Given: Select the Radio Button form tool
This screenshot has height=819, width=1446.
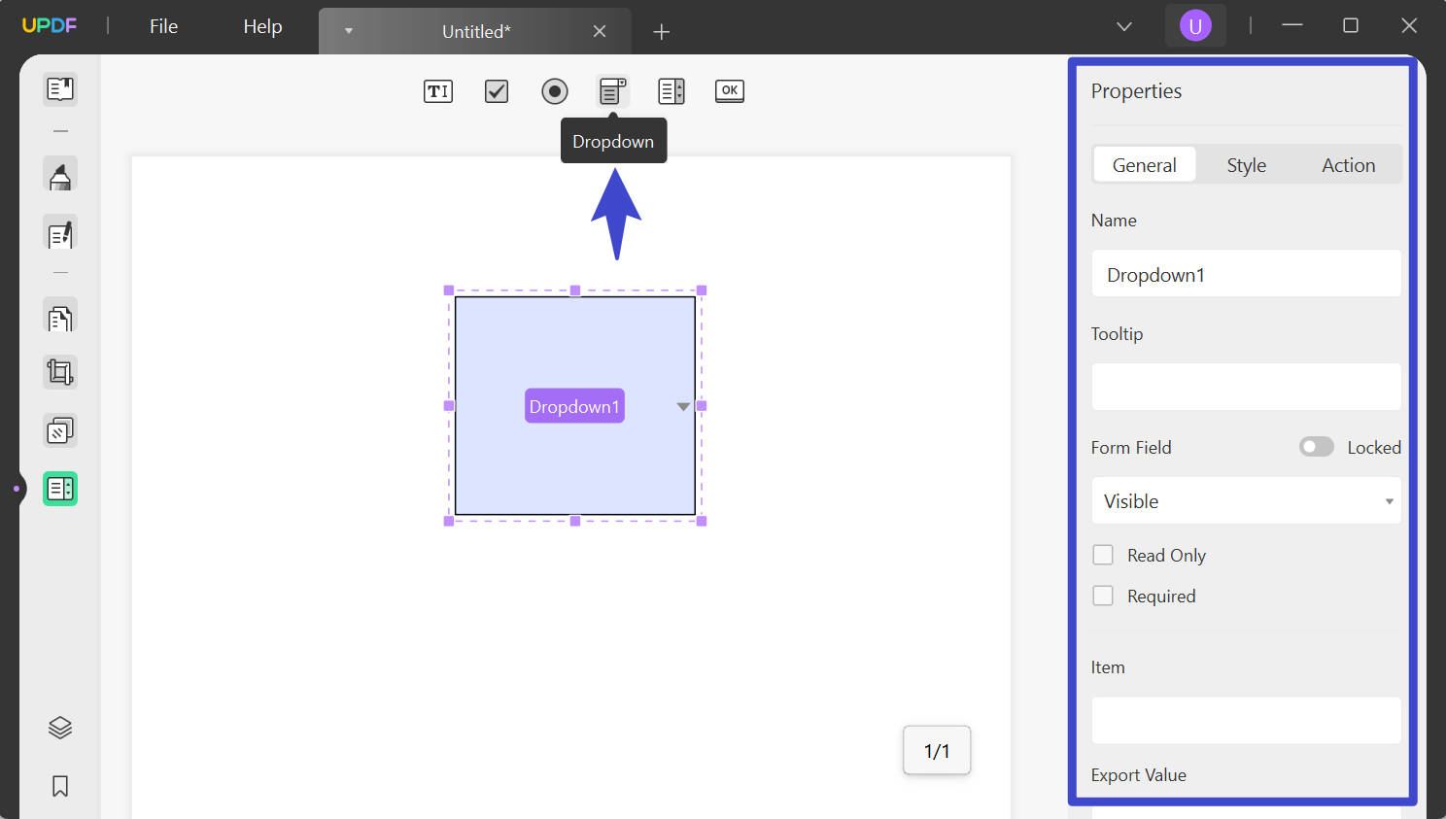Looking at the screenshot, I should pyautogui.click(x=554, y=90).
